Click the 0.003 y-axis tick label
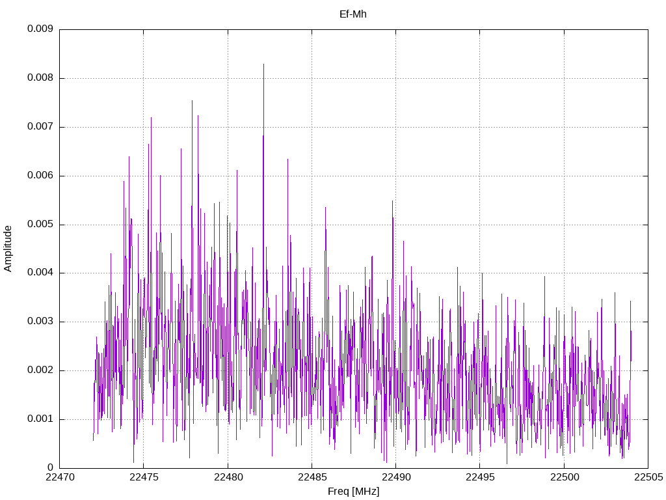Image resolution: width=666 pixels, height=500 pixels. coord(40,322)
